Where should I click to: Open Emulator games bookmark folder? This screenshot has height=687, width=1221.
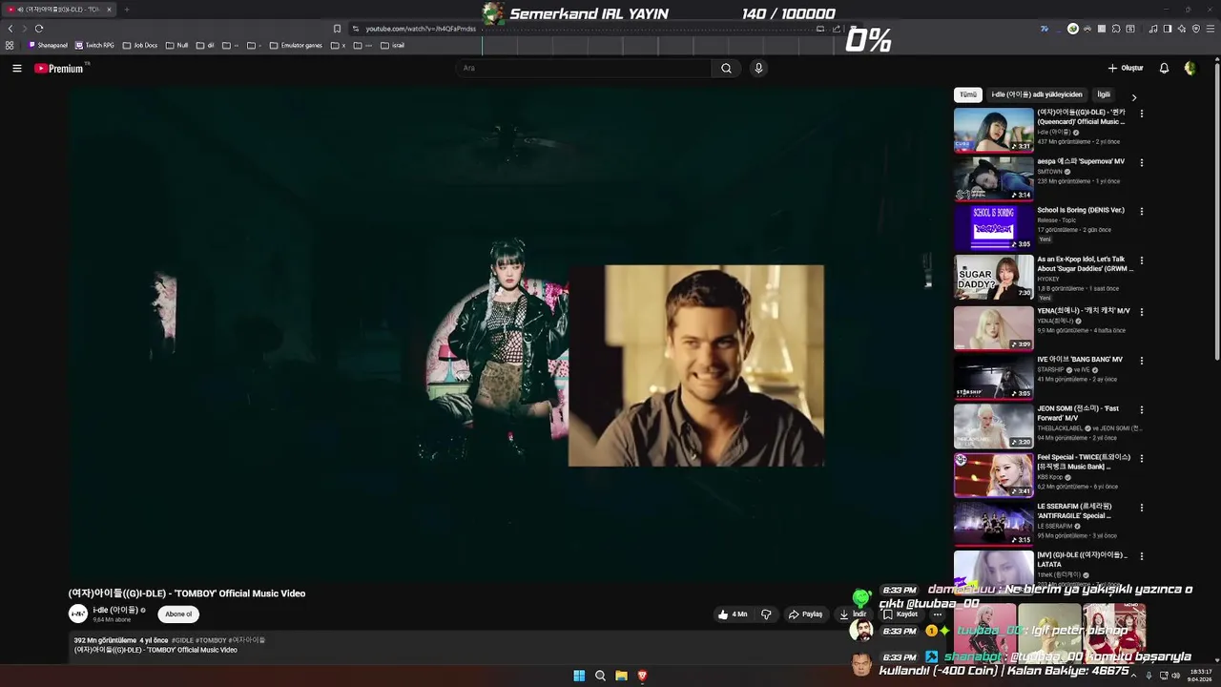click(x=296, y=45)
